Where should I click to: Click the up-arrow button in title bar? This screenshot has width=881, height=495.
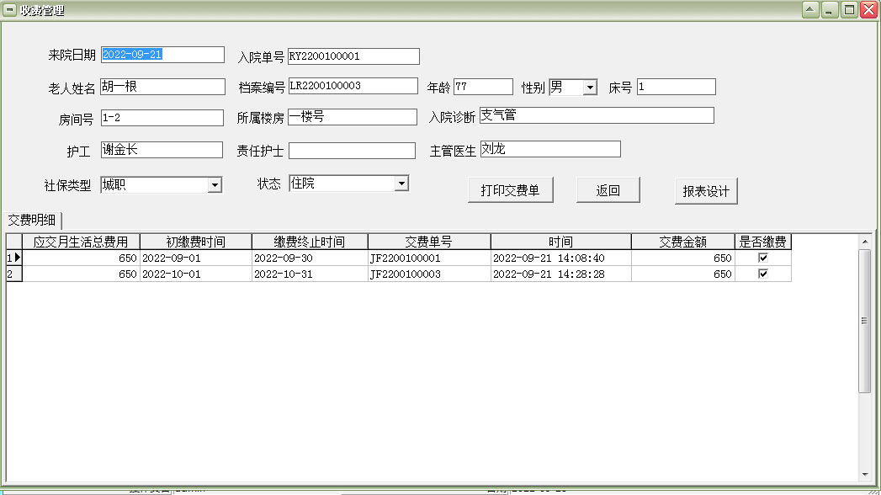point(810,10)
